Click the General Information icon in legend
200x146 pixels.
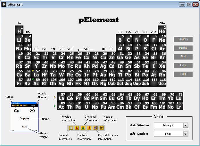pyautogui.click(x=71, y=128)
